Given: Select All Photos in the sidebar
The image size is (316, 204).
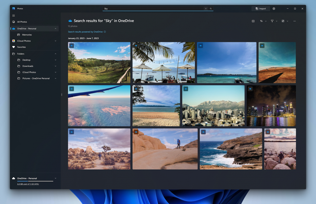Looking at the screenshot, I should pyautogui.click(x=22, y=22).
